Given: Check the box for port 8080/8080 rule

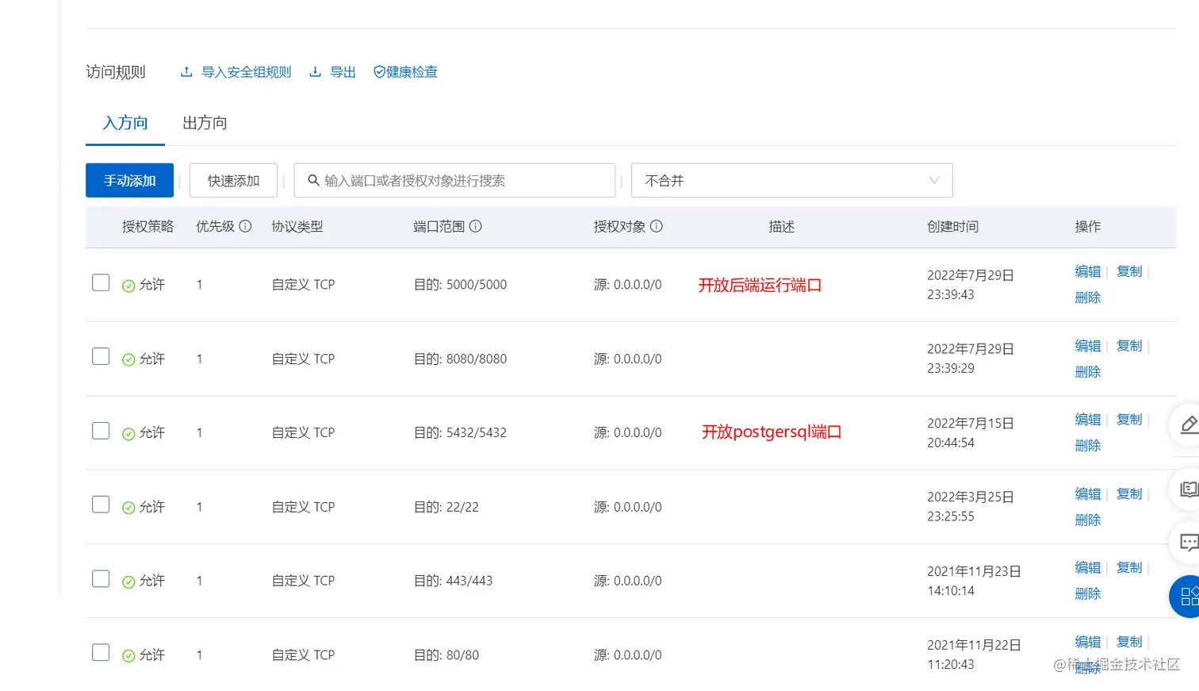Looking at the screenshot, I should pyautogui.click(x=101, y=356).
